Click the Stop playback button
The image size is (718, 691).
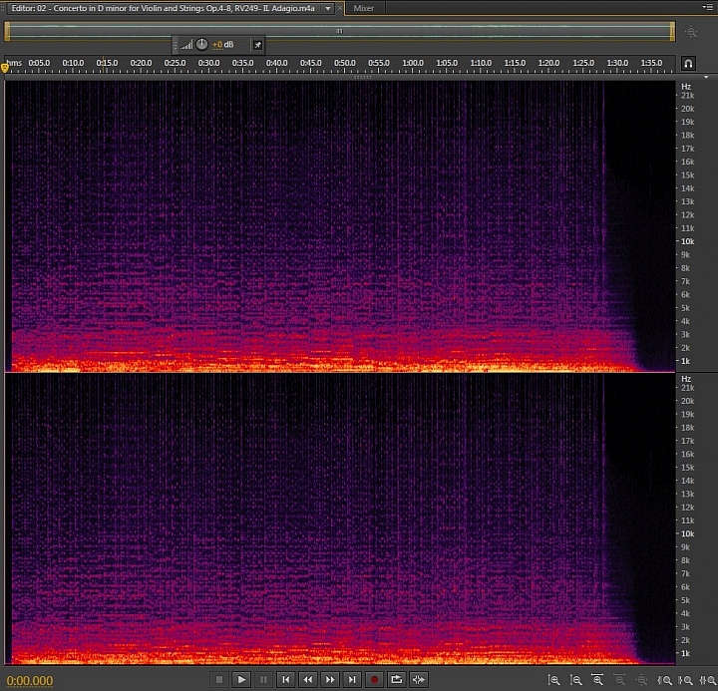(x=219, y=680)
